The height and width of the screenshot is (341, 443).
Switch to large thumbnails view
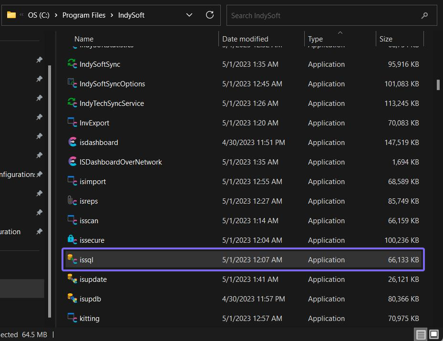(x=434, y=334)
